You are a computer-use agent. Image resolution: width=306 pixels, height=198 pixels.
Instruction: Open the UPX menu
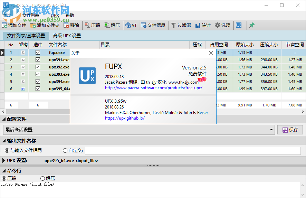(x=55, y=15)
